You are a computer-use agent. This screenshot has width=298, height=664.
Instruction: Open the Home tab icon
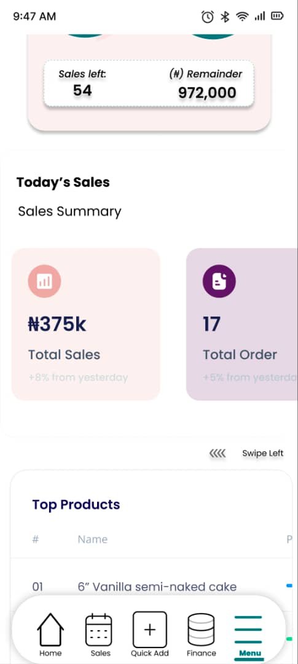tap(50, 629)
